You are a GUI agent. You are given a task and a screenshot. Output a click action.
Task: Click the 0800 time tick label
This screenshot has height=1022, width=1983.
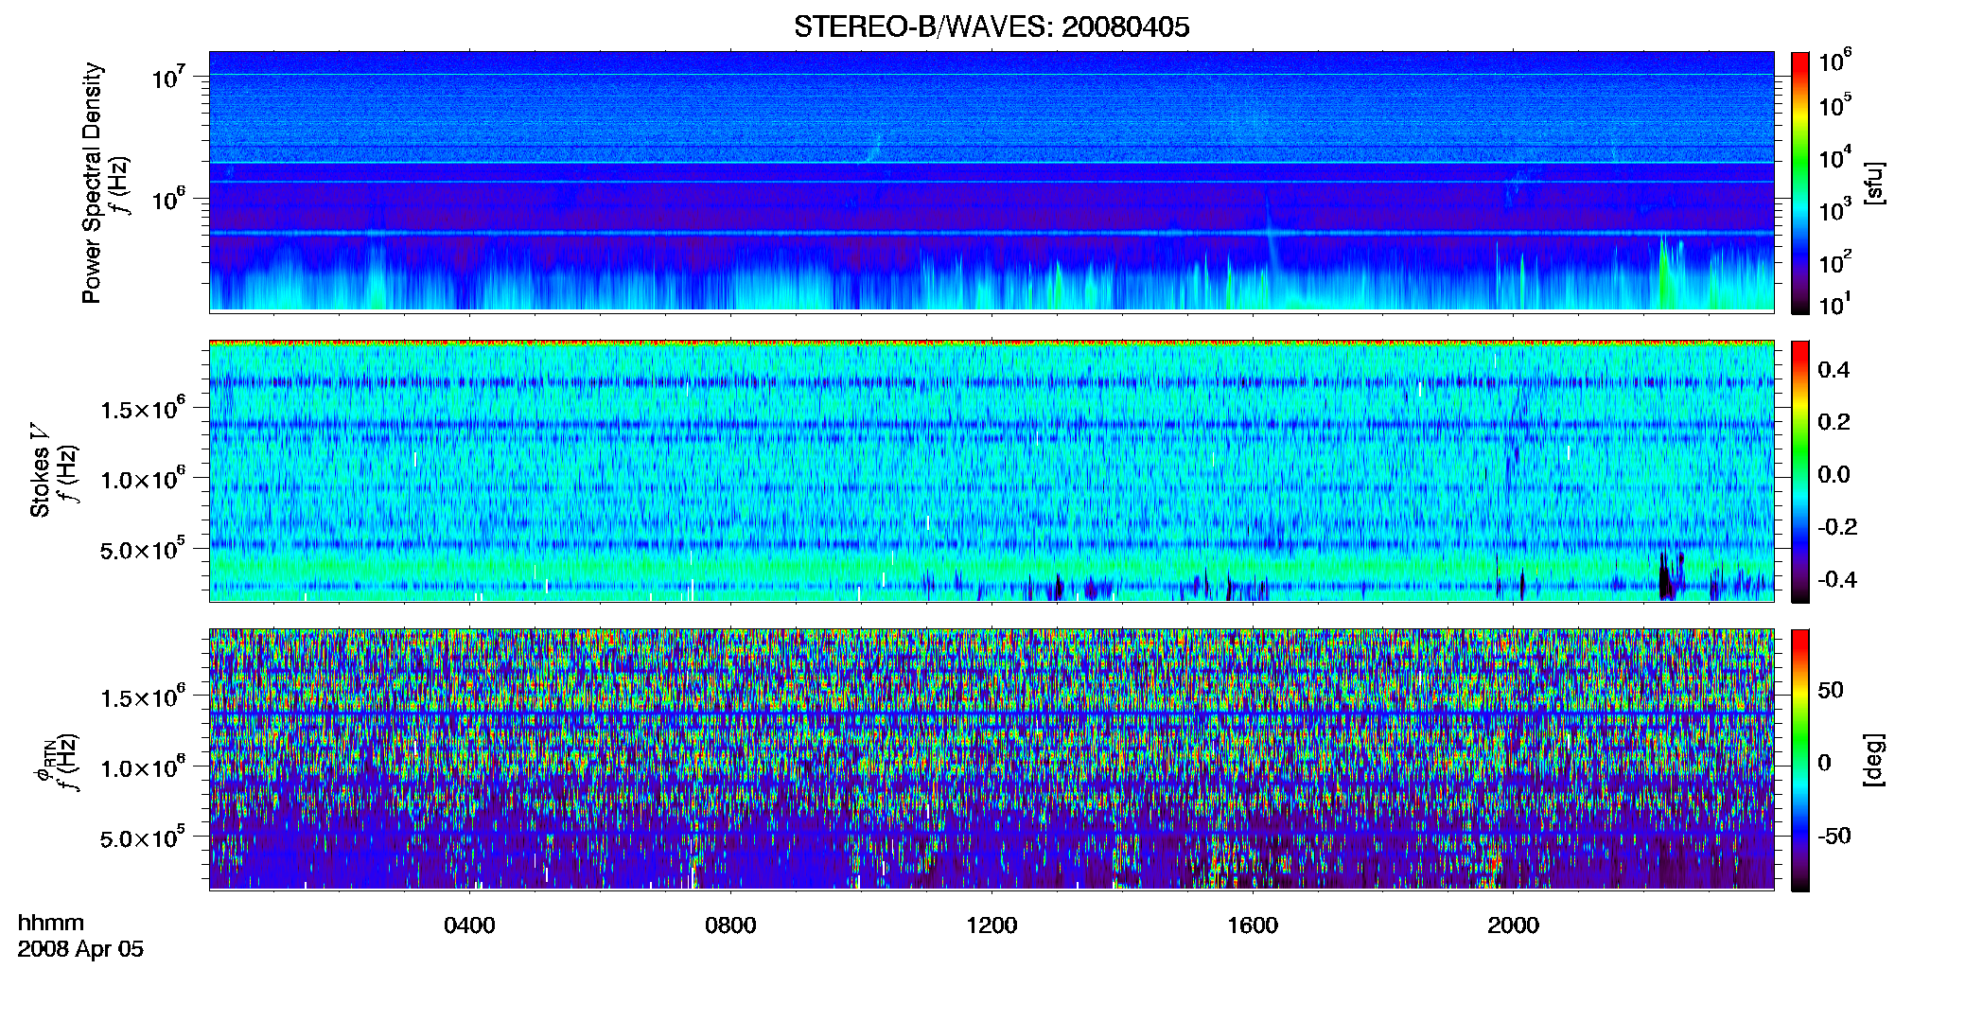click(x=730, y=925)
